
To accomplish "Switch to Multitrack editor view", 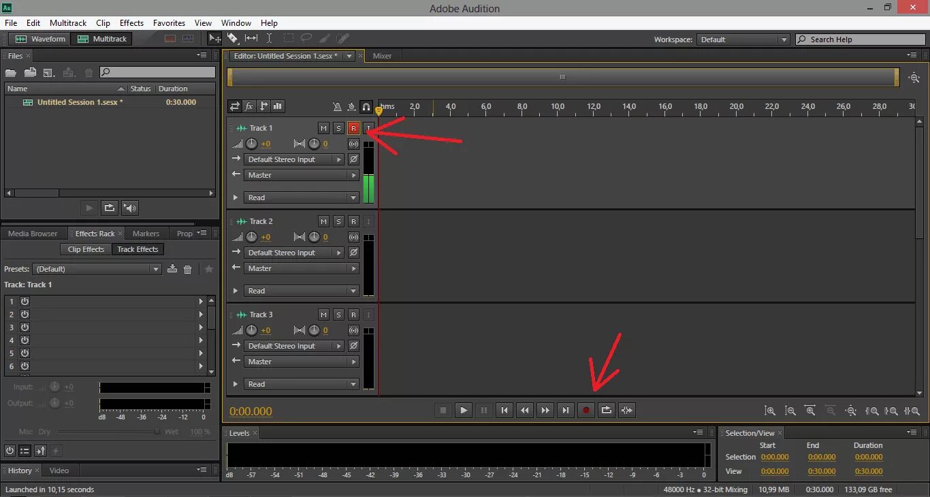I will (x=102, y=39).
